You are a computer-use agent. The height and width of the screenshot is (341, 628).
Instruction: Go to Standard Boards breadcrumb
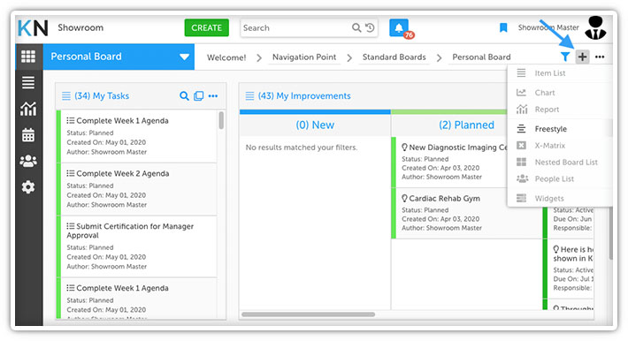click(394, 57)
